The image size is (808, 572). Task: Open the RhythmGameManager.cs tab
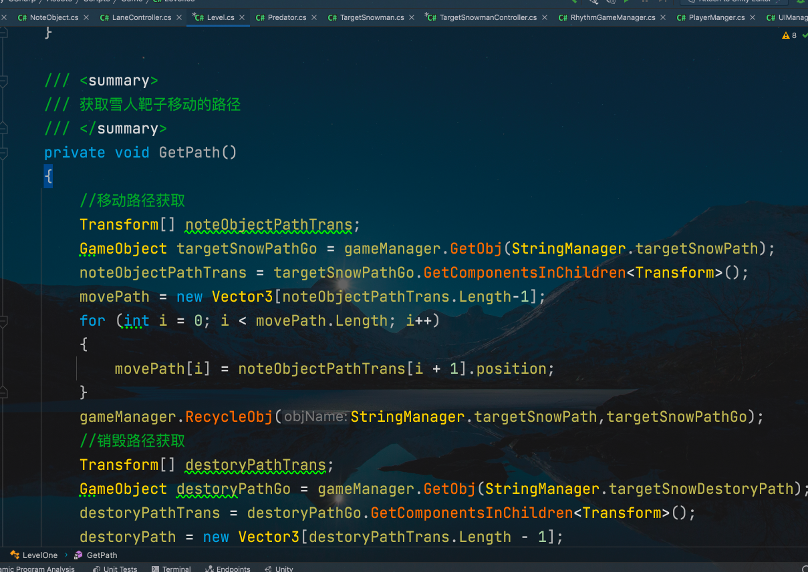(613, 17)
